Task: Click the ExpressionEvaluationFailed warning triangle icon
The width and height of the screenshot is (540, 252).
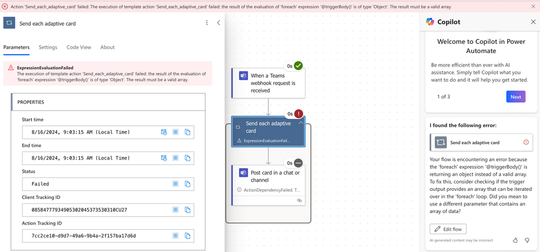Action: [x=11, y=68]
